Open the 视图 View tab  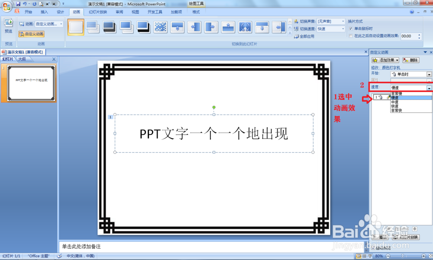[x=135, y=12]
